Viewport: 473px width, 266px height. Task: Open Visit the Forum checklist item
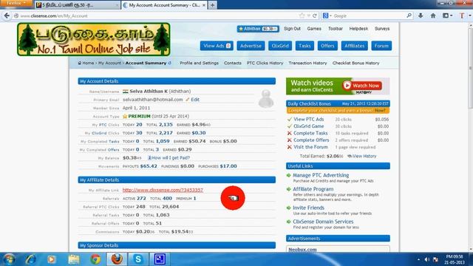coord(310,147)
